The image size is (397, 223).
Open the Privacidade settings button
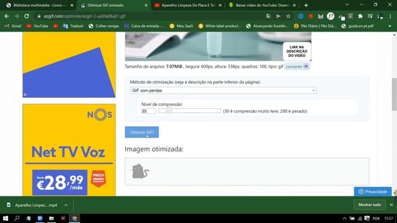point(373,191)
